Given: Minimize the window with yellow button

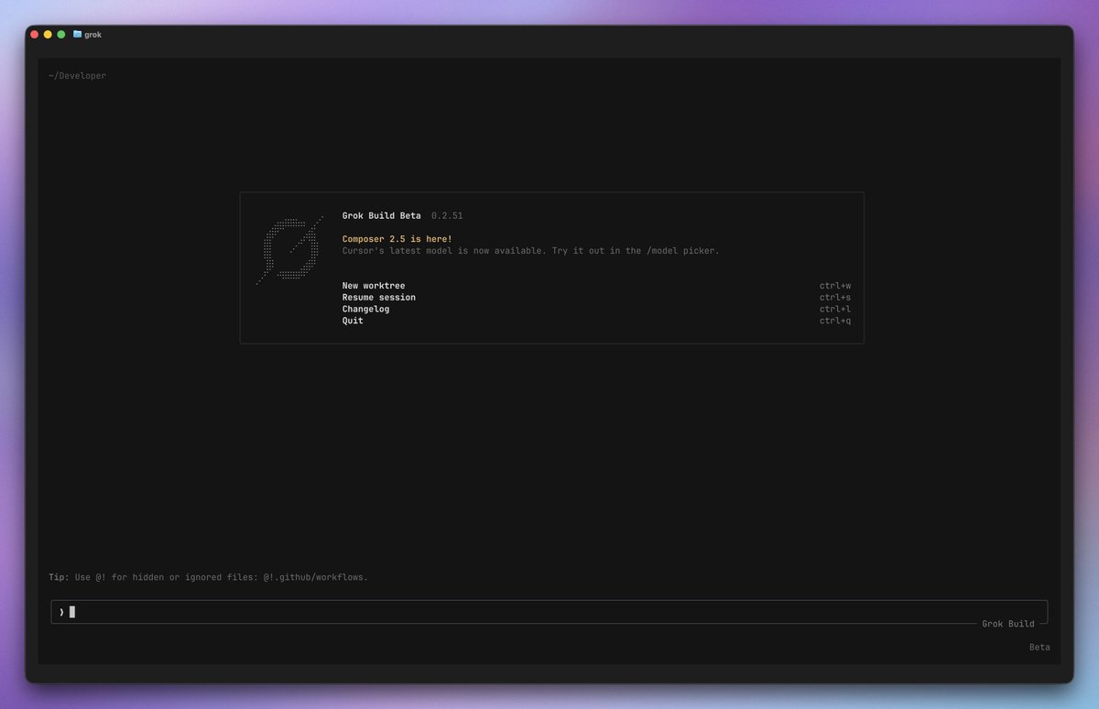Looking at the screenshot, I should 48,34.
